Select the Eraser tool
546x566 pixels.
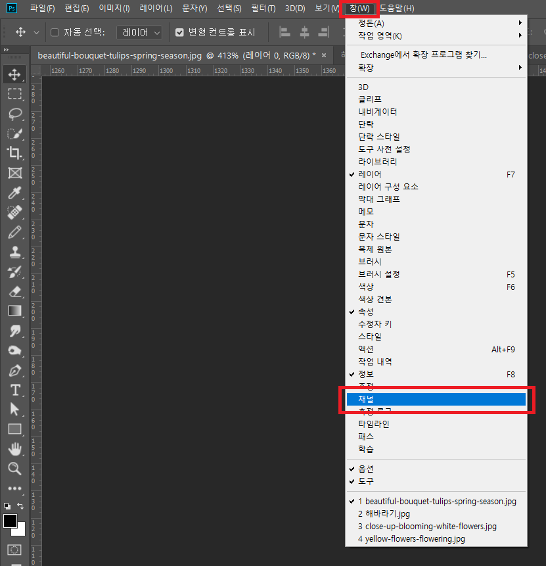14,291
